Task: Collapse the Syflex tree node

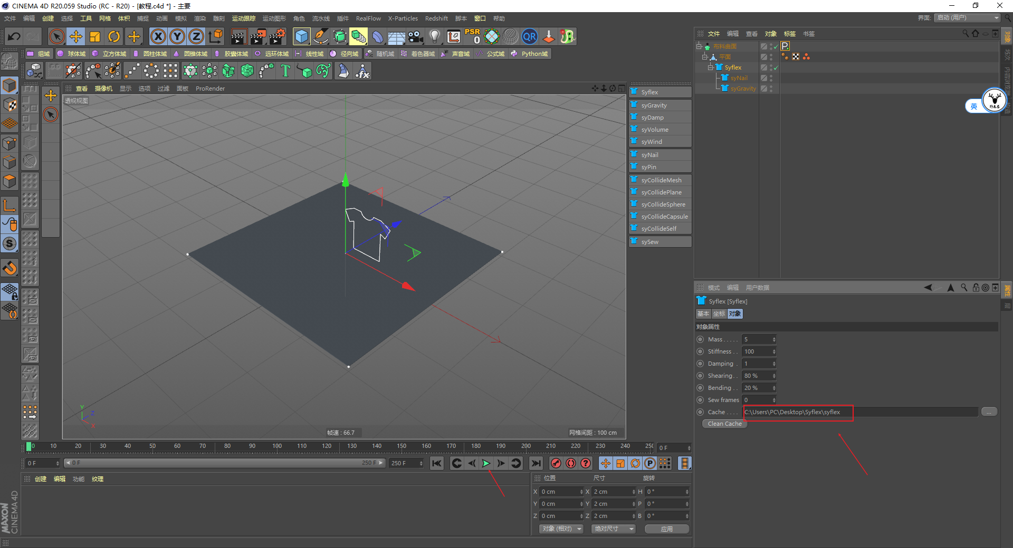Action: (710, 67)
